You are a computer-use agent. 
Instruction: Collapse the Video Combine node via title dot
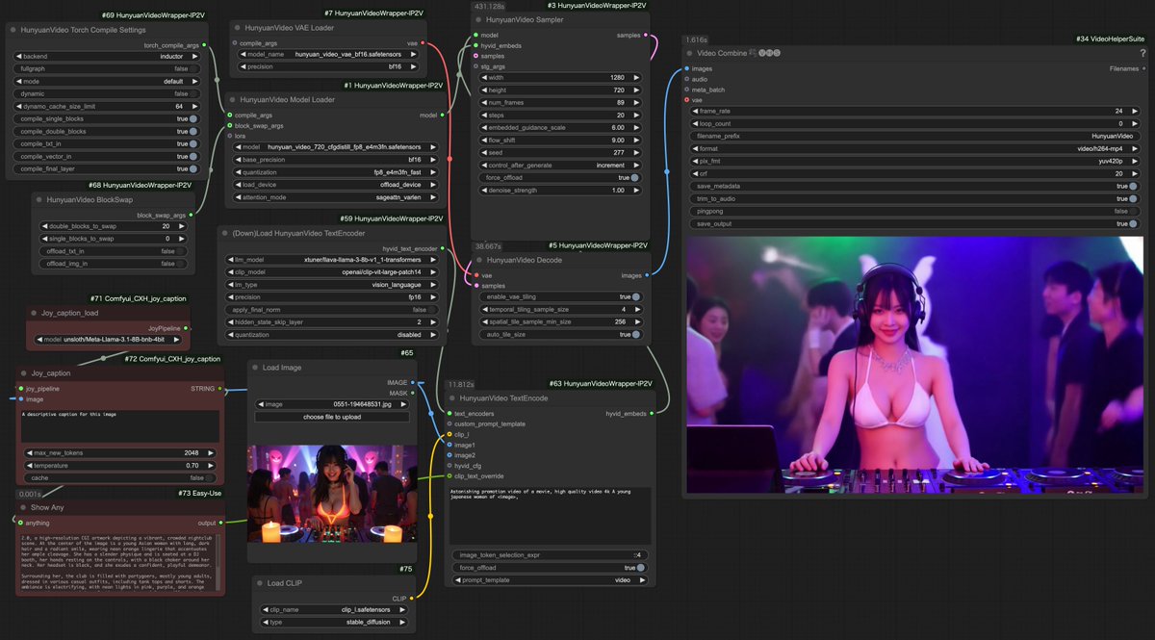(x=689, y=53)
